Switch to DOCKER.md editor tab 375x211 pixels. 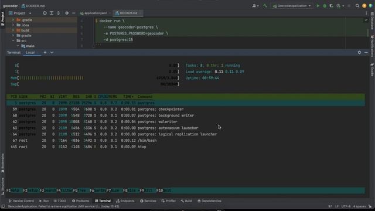[128, 13]
